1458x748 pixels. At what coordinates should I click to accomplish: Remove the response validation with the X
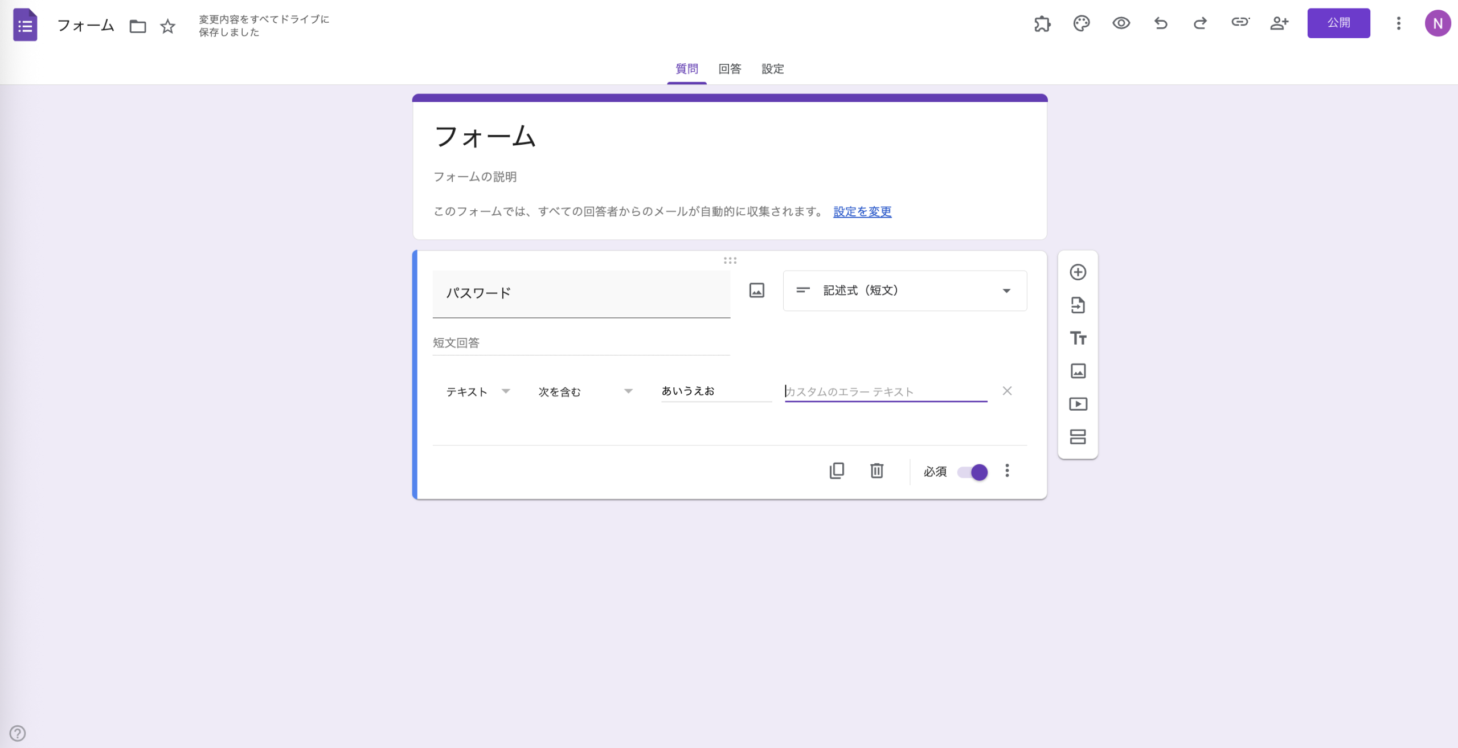point(1007,391)
